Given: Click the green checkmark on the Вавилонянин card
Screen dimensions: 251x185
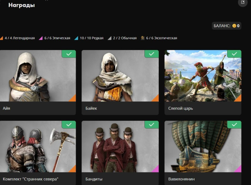Looking at the screenshot, I should pyautogui.click(x=234, y=125).
